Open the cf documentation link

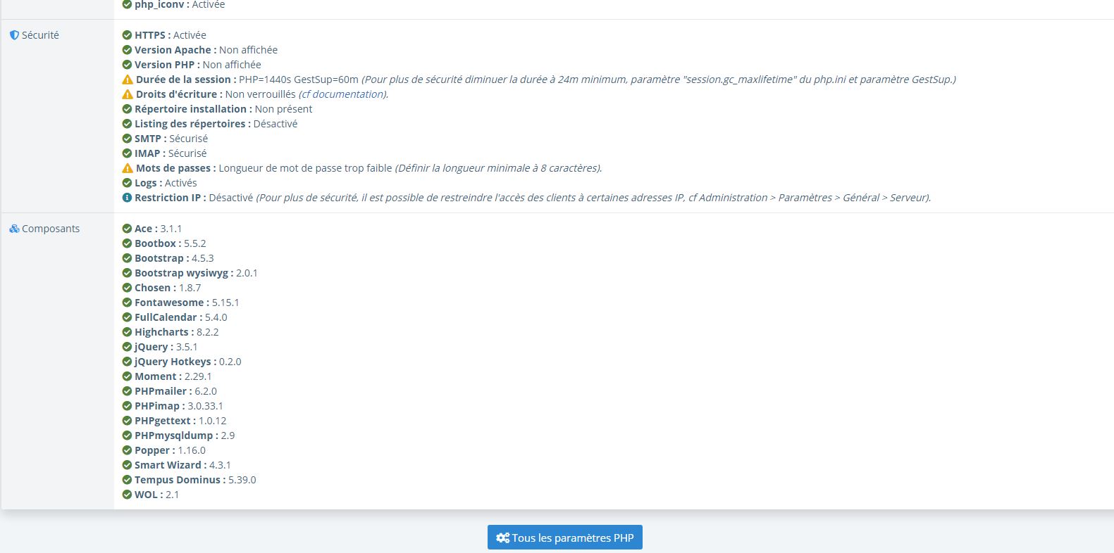point(342,94)
